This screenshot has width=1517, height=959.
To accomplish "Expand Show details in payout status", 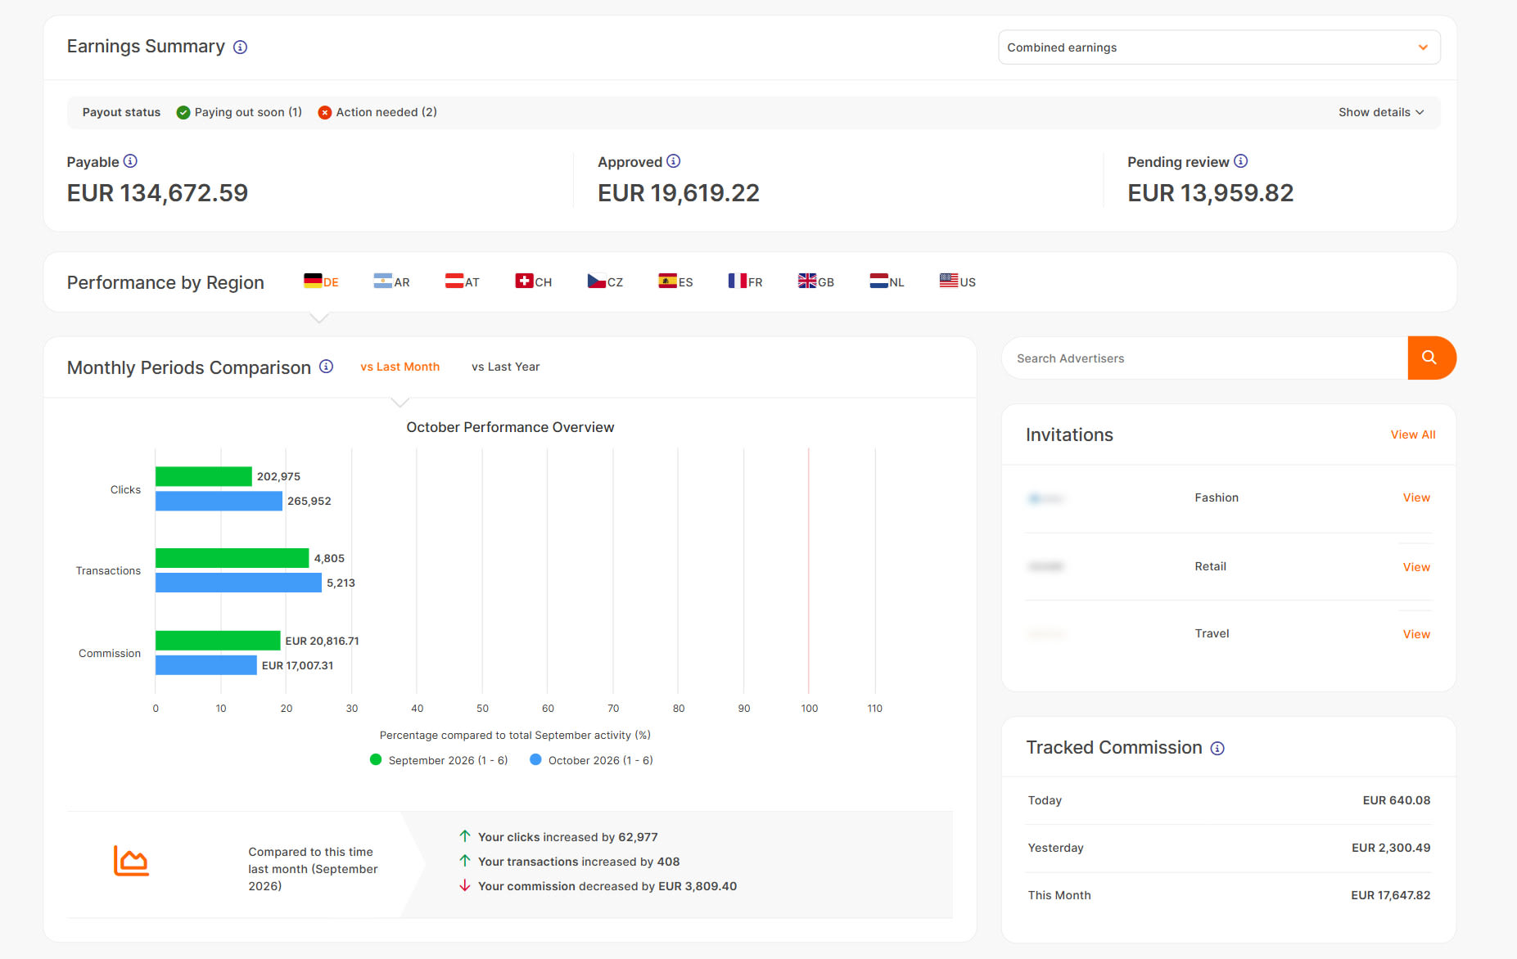I will tap(1381, 112).
